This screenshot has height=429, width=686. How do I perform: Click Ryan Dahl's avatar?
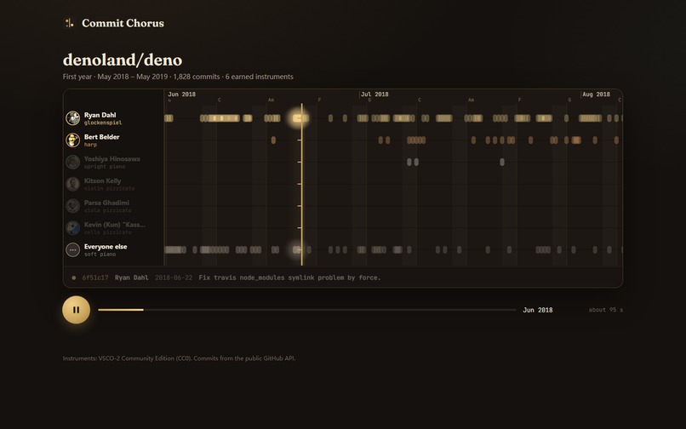point(72,118)
